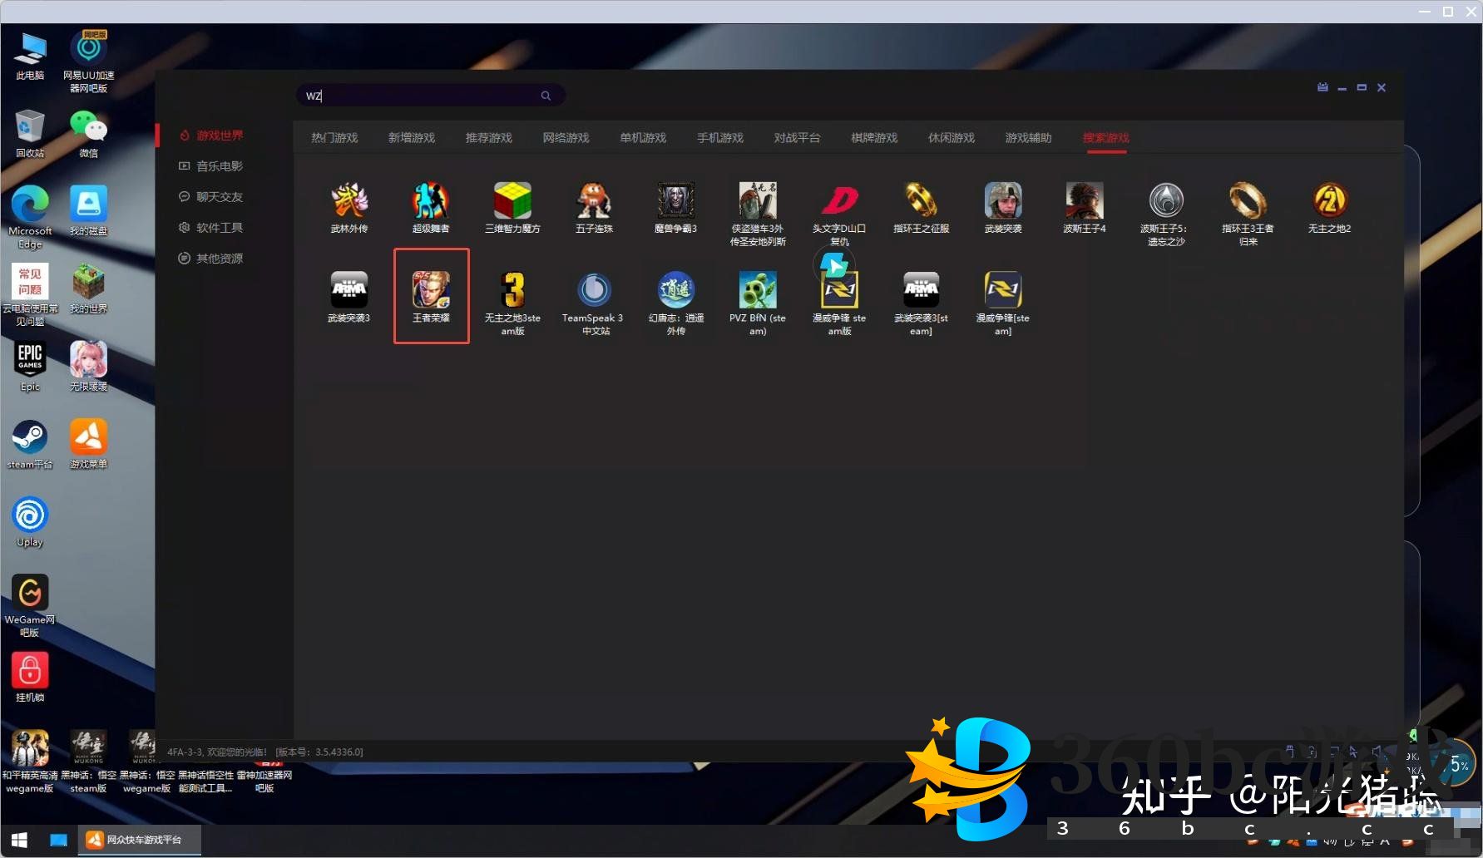Image resolution: width=1483 pixels, height=858 pixels.
Task: Click the search magnifier icon
Action: click(x=546, y=96)
